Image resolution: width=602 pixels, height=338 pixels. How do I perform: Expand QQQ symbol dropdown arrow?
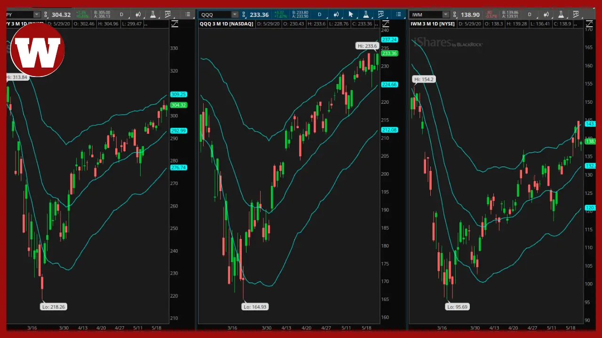click(x=235, y=15)
